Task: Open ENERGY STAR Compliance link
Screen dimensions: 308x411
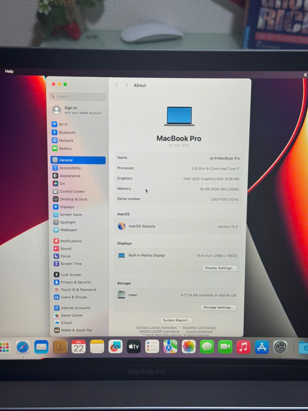Action: pyautogui.click(x=159, y=331)
